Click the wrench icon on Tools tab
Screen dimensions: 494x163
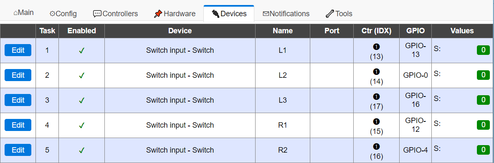point(329,14)
